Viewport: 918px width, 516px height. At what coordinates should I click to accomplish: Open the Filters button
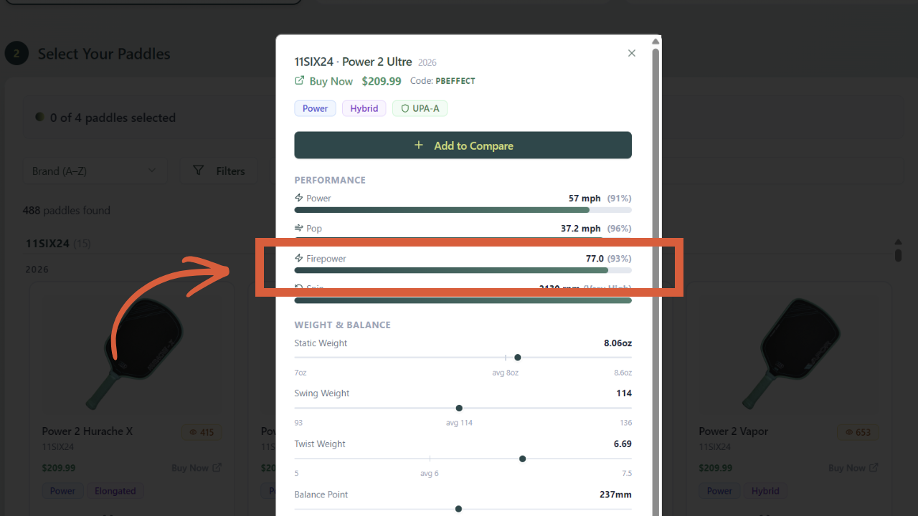[219, 171]
